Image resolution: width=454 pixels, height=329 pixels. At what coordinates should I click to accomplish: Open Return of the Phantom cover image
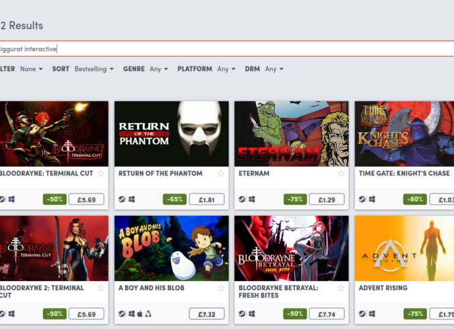pyautogui.click(x=172, y=134)
